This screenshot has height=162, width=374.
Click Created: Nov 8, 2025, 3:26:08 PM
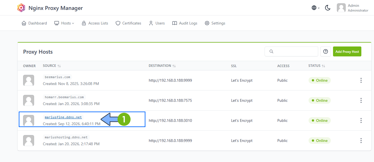point(71,84)
